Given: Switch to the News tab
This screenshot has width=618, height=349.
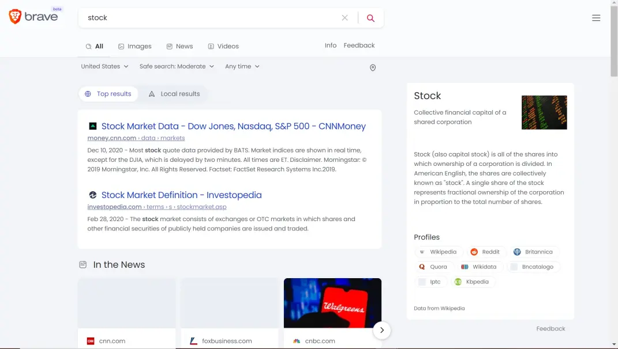Looking at the screenshot, I should coord(179,46).
